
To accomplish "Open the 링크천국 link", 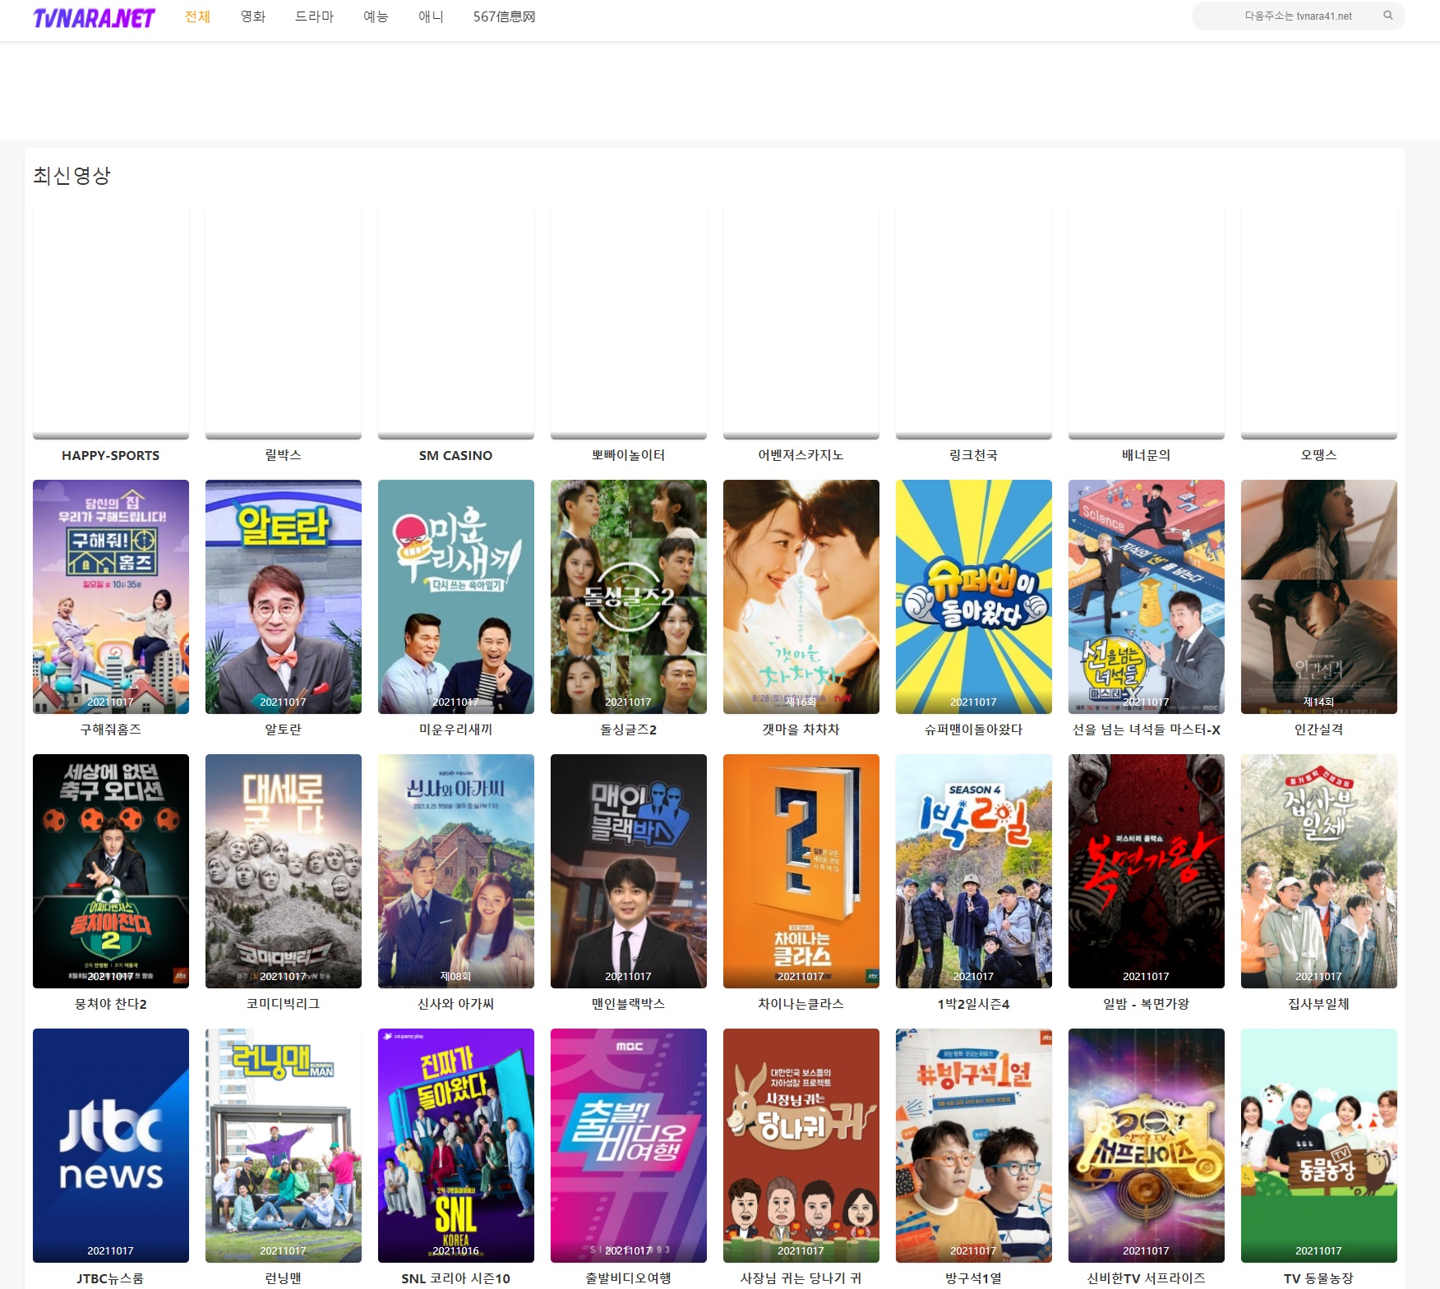I will [974, 455].
